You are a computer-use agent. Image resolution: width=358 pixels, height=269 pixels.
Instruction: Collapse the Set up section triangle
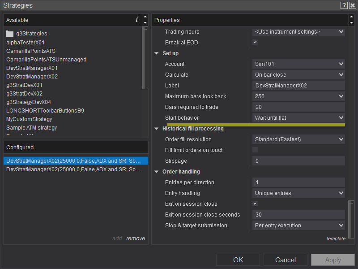(x=157, y=53)
